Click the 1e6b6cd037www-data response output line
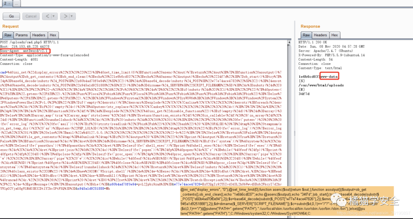413x219 pixels. tap(319, 77)
